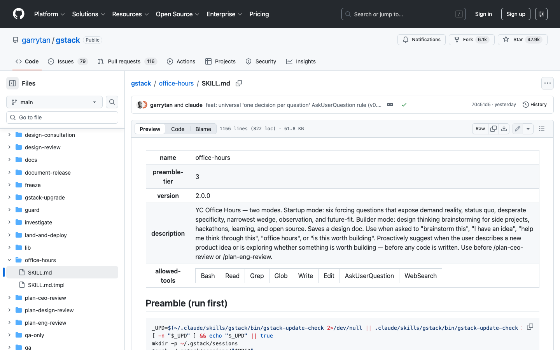Image resolution: width=560 pixels, height=350 pixels.
Task: Switch file view to Preview
Action: click(x=150, y=129)
